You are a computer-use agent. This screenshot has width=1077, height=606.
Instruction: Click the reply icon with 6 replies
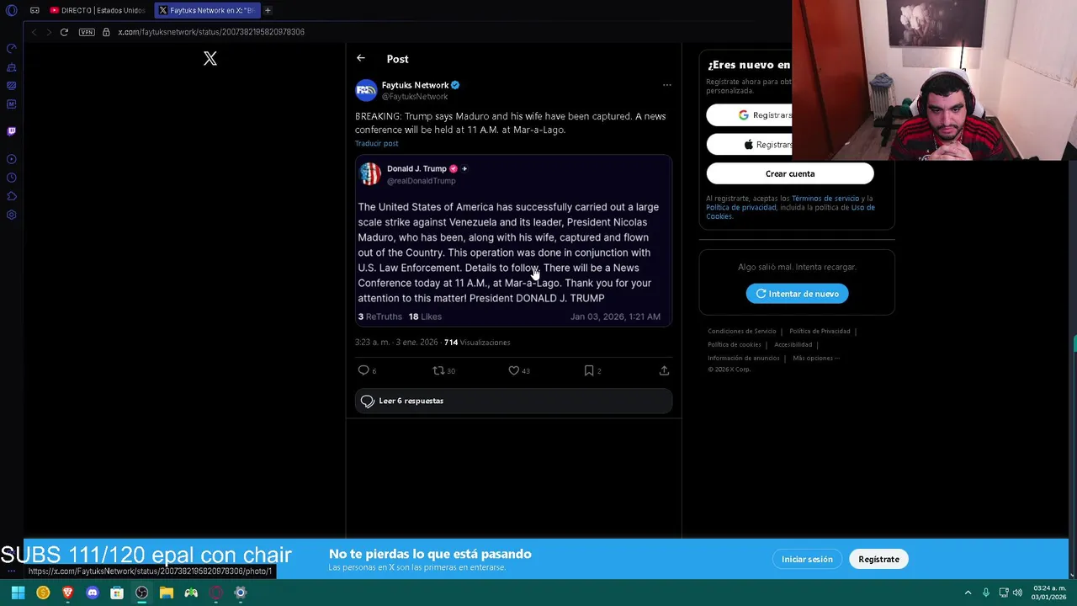[x=363, y=370]
